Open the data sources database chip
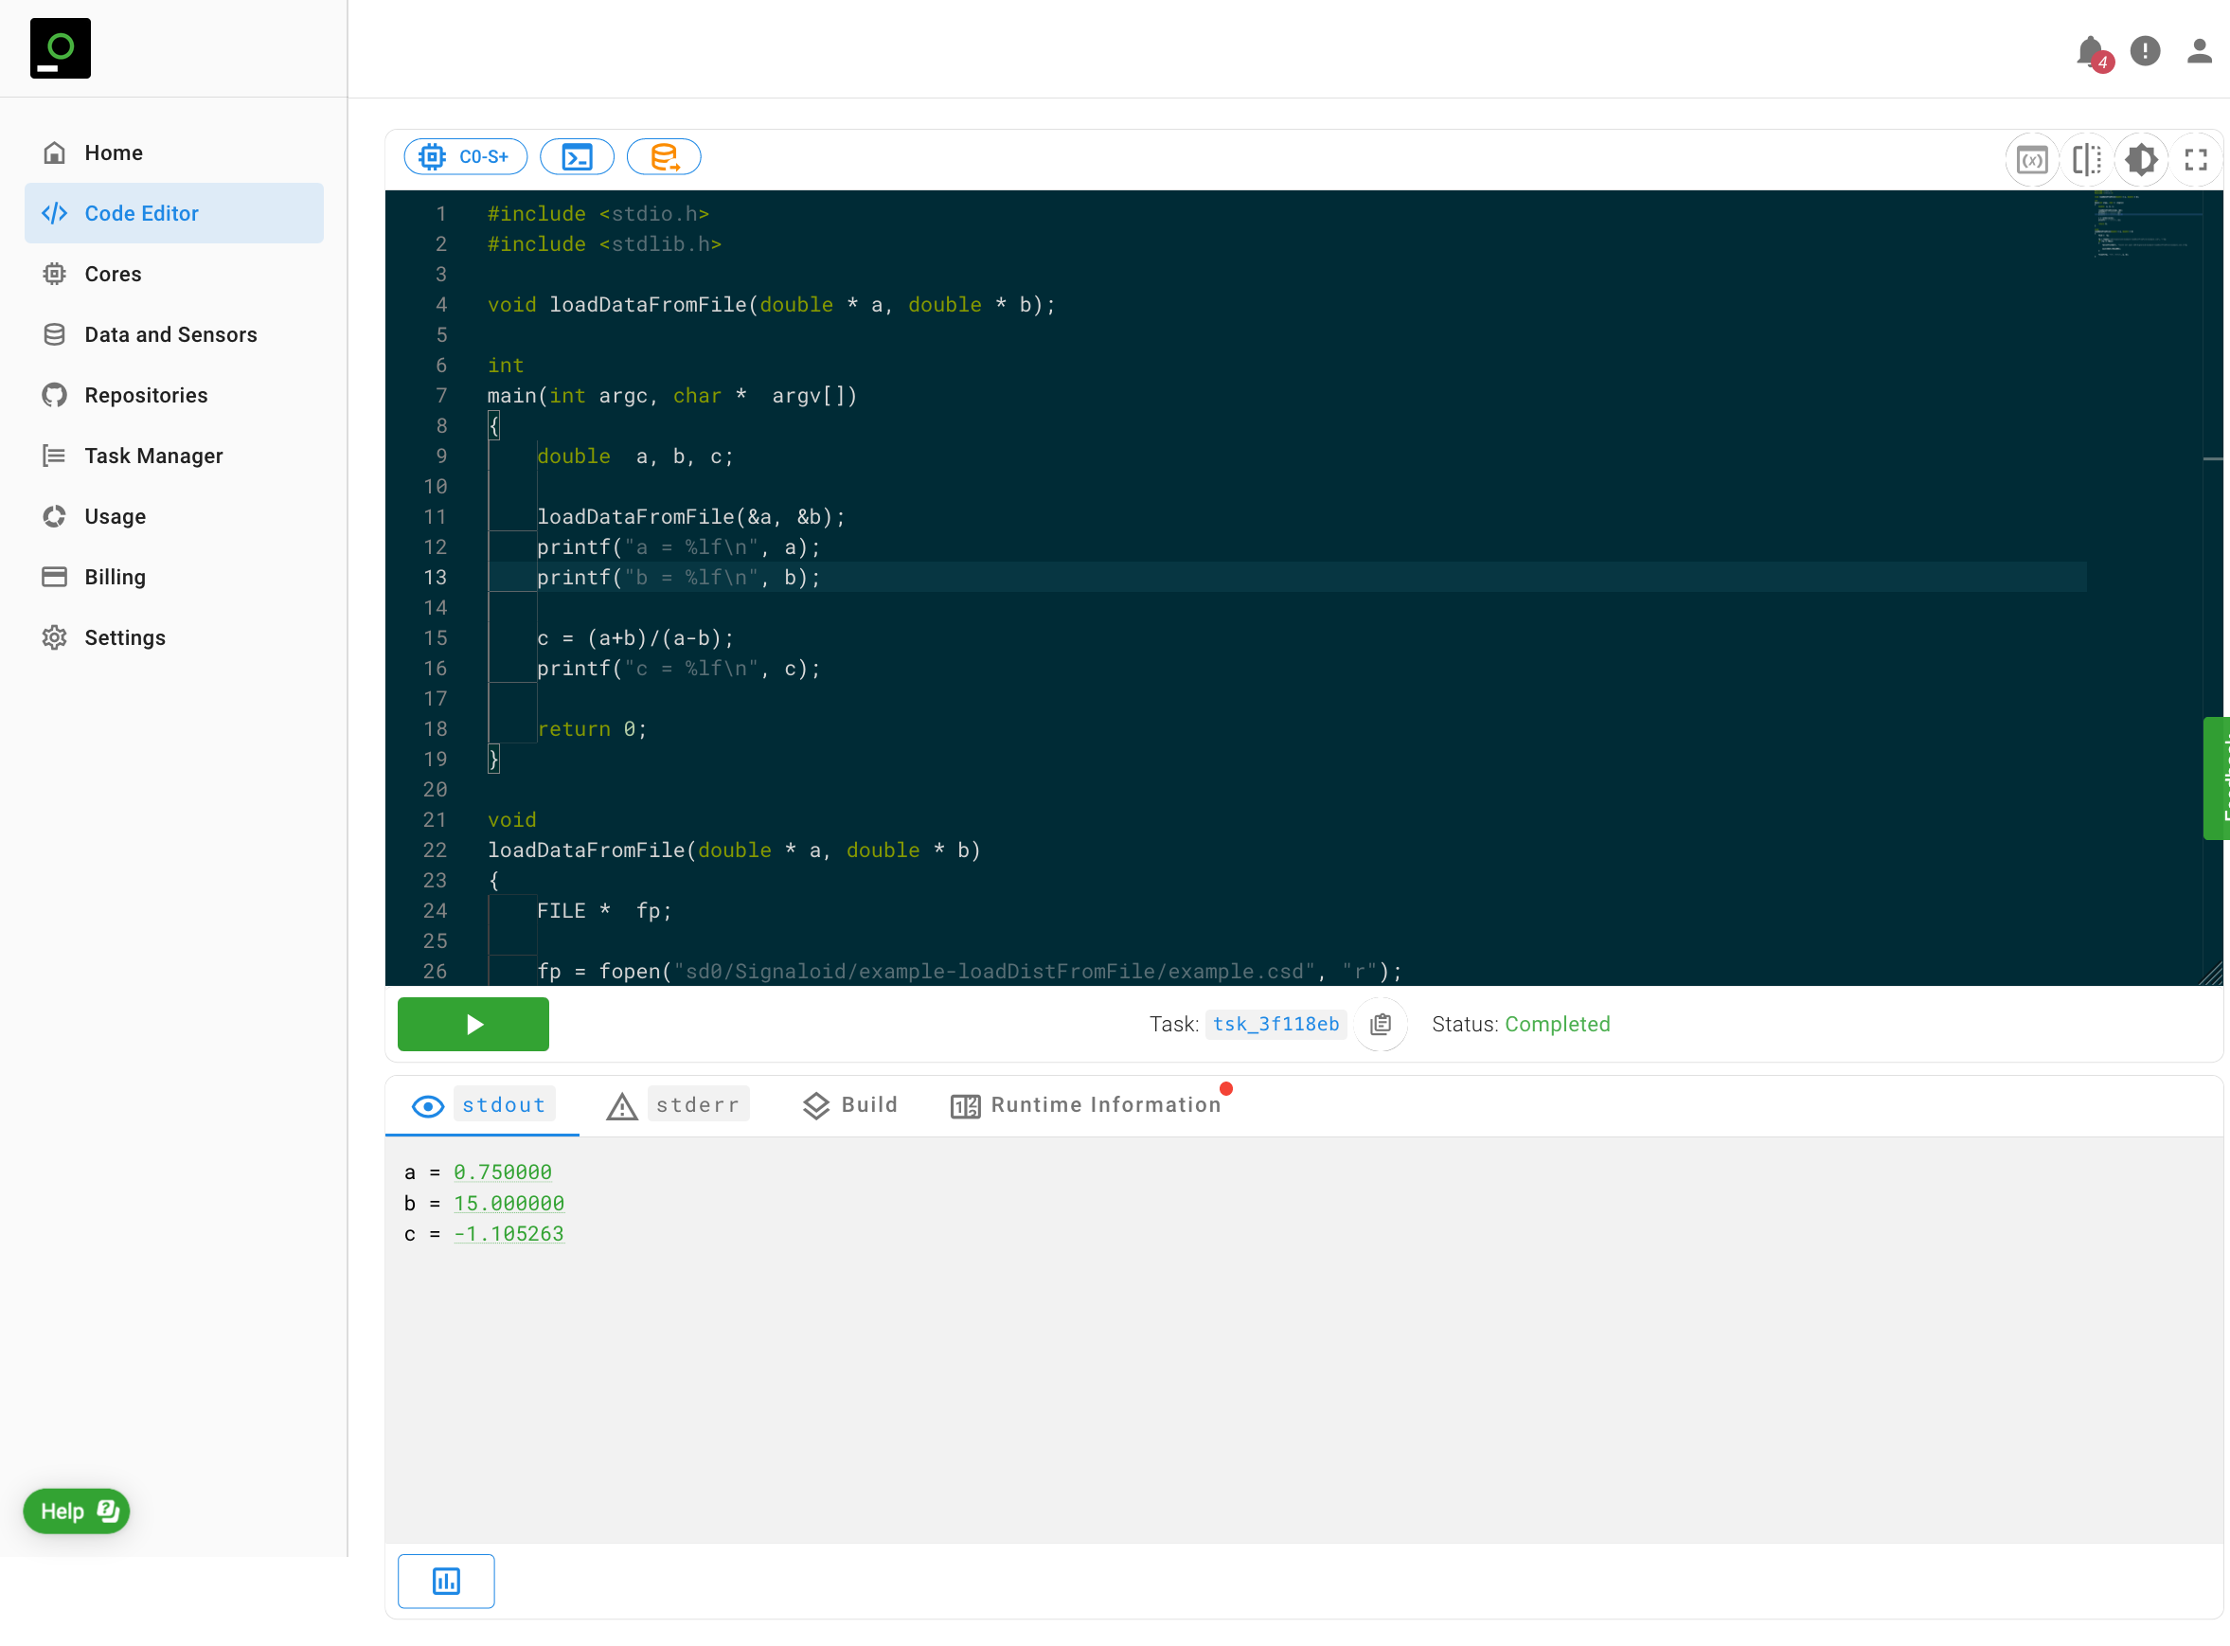Image resolution: width=2230 pixels, height=1646 pixels. [664, 156]
